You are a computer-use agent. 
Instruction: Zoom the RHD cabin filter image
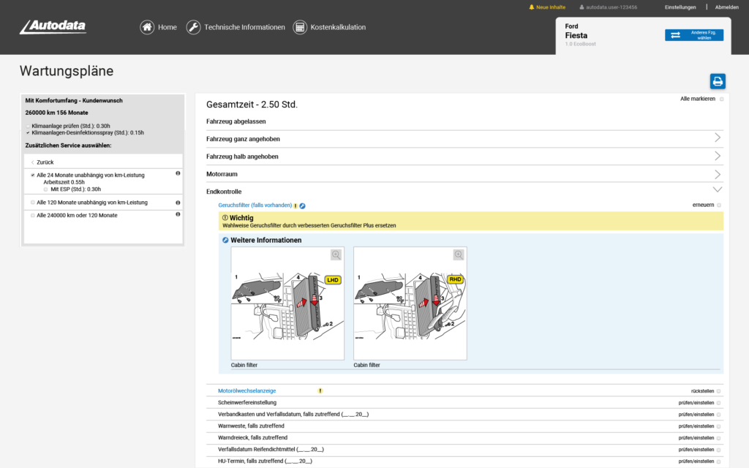(x=459, y=254)
